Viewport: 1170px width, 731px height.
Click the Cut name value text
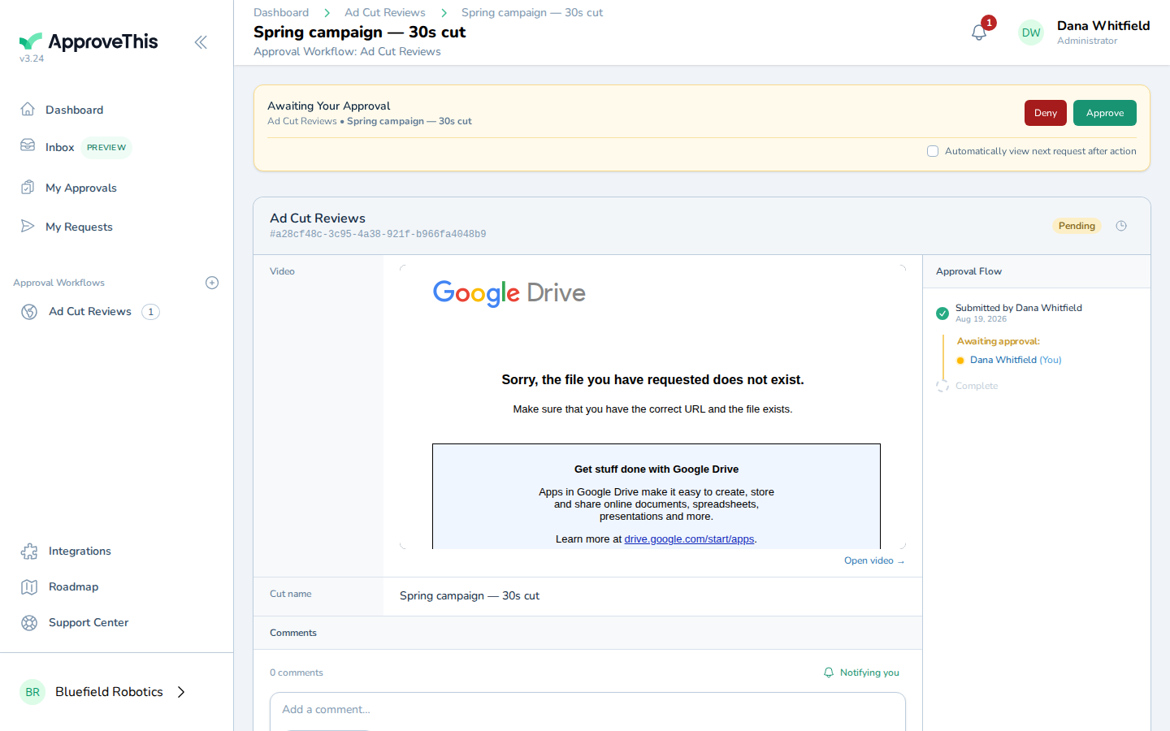coord(470,596)
